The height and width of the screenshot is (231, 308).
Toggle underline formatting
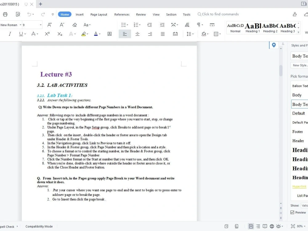point(21,34)
